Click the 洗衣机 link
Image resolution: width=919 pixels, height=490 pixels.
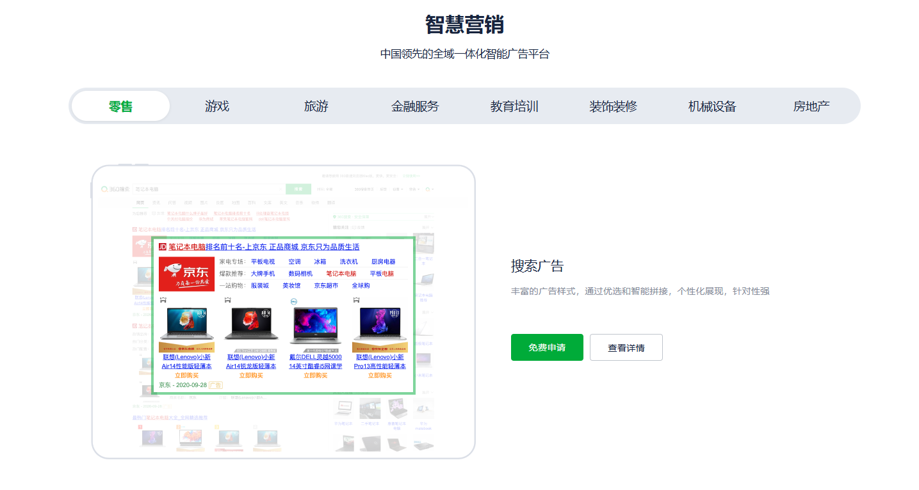(349, 262)
